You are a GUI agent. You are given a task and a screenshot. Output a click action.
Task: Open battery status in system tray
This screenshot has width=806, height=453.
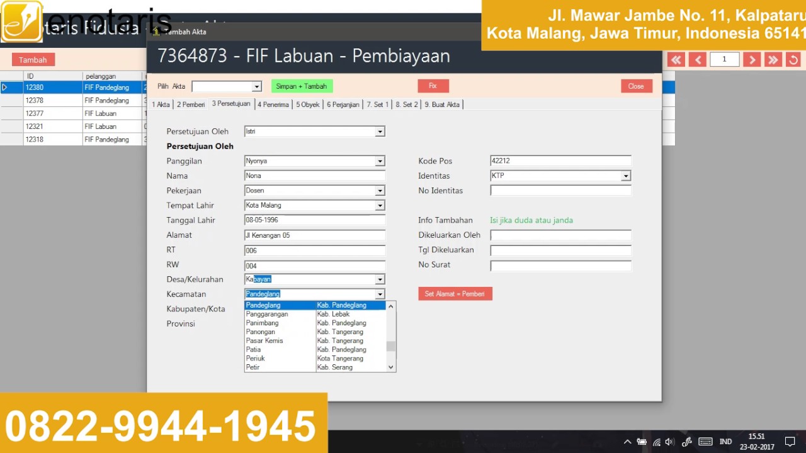point(642,442)
